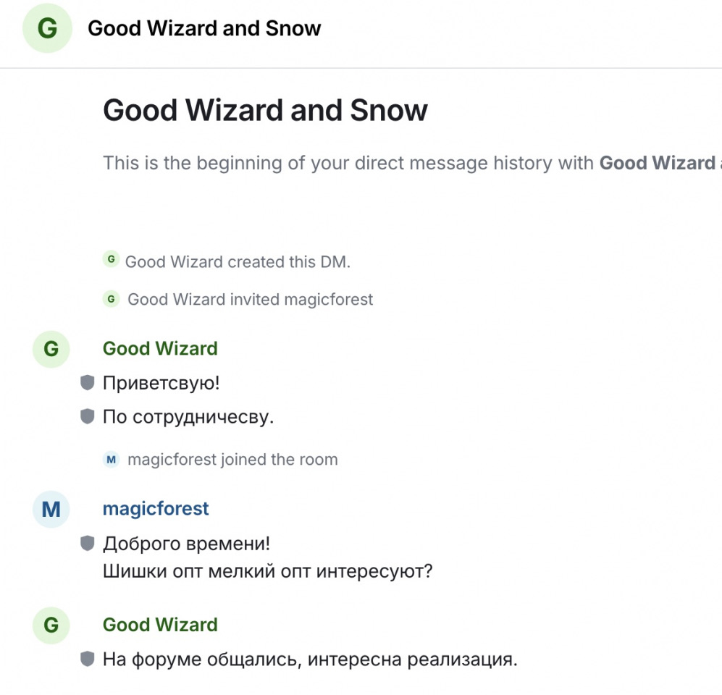Select the message На форуме общались, интересна реализация
Screen dimensions: 722x695
click(x=310, y=659)
